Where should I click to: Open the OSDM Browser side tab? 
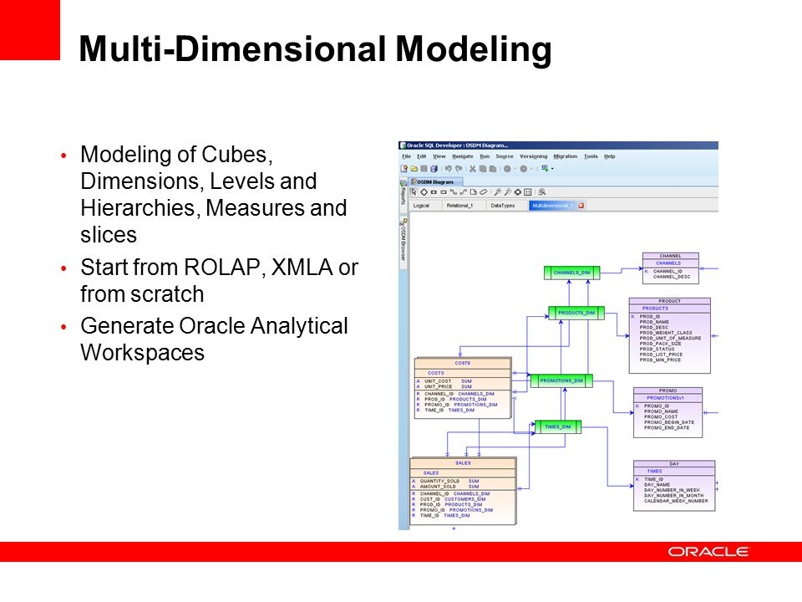[x=403, y=243]
